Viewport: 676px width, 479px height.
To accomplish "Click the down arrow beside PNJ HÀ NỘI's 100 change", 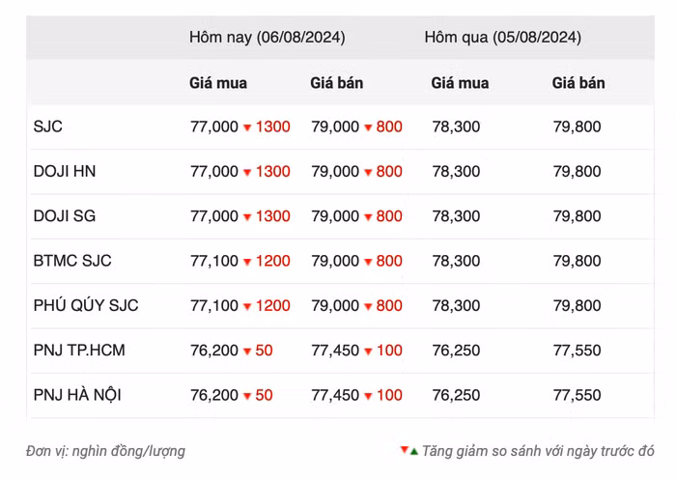I will (x=368, y=396).
